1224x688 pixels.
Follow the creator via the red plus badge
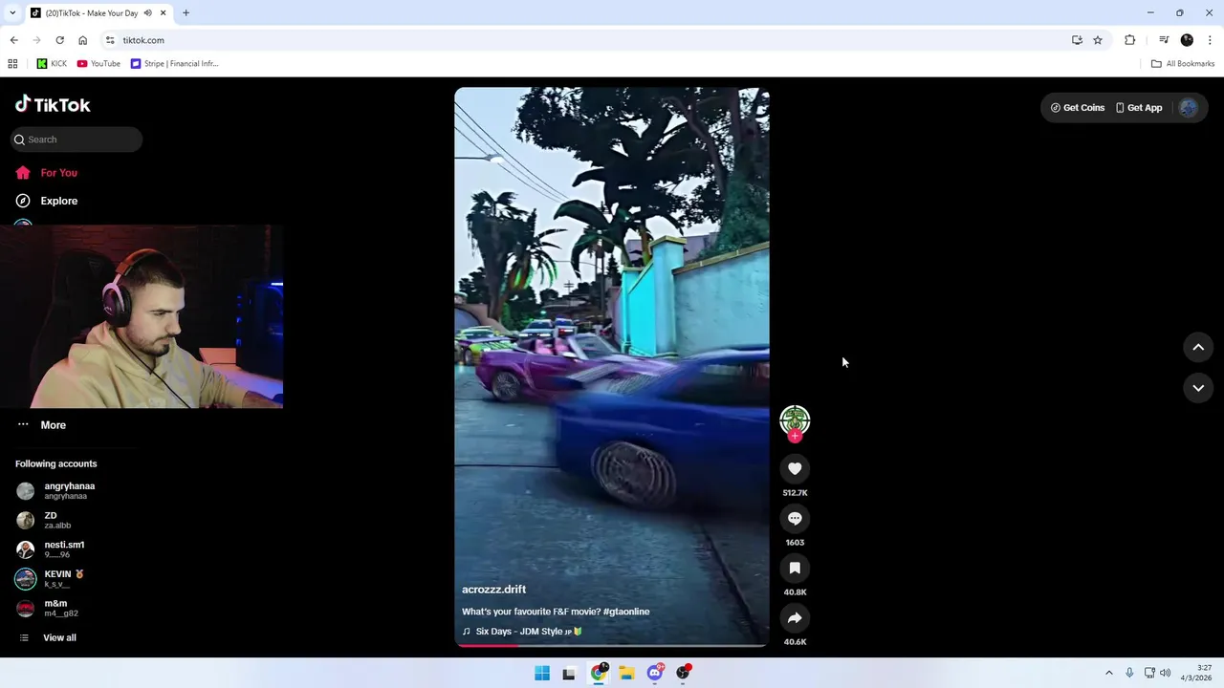pos(795,436)
